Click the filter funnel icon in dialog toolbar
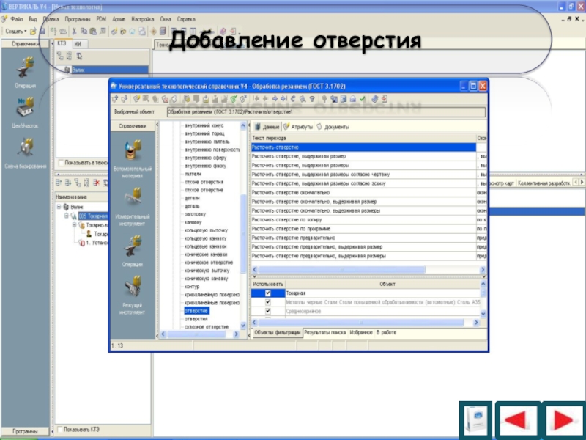This screenshot has width=586, height=440. tap(312, 99)
